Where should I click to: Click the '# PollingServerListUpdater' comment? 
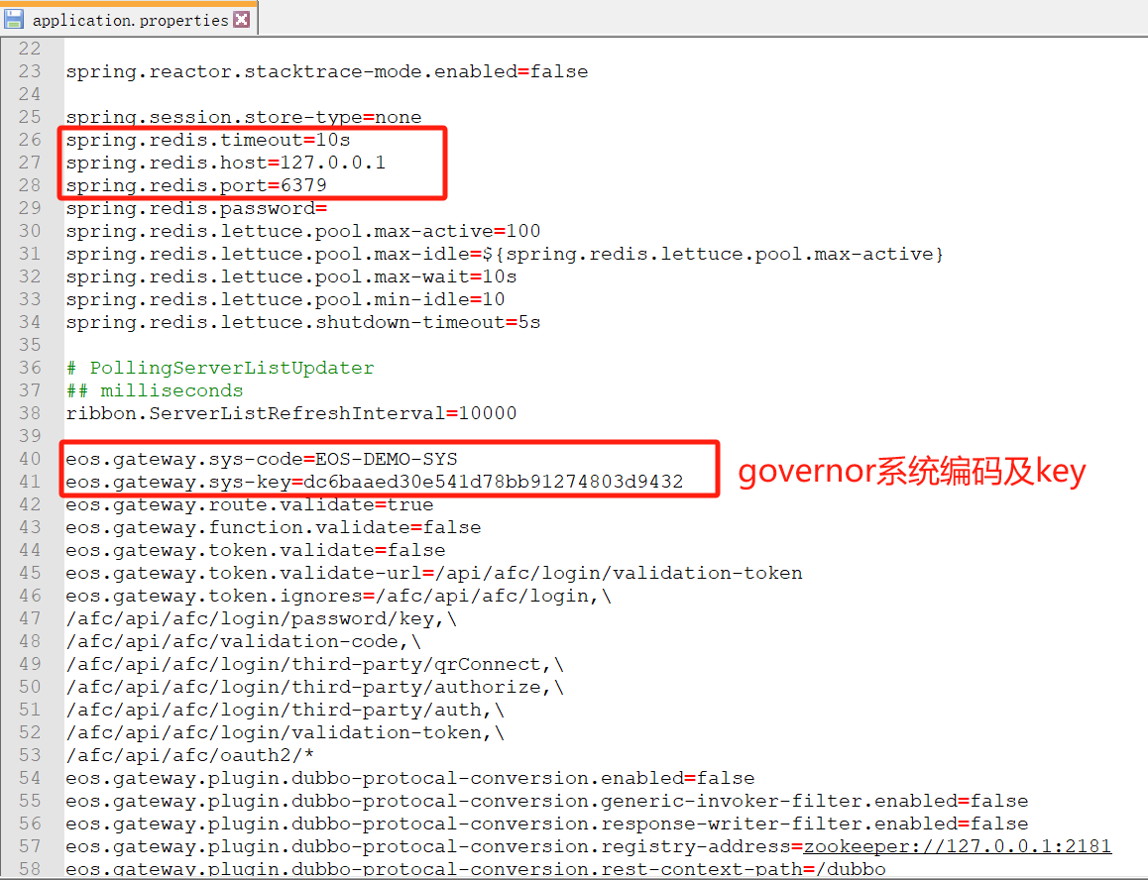click(x=220, y=368)
